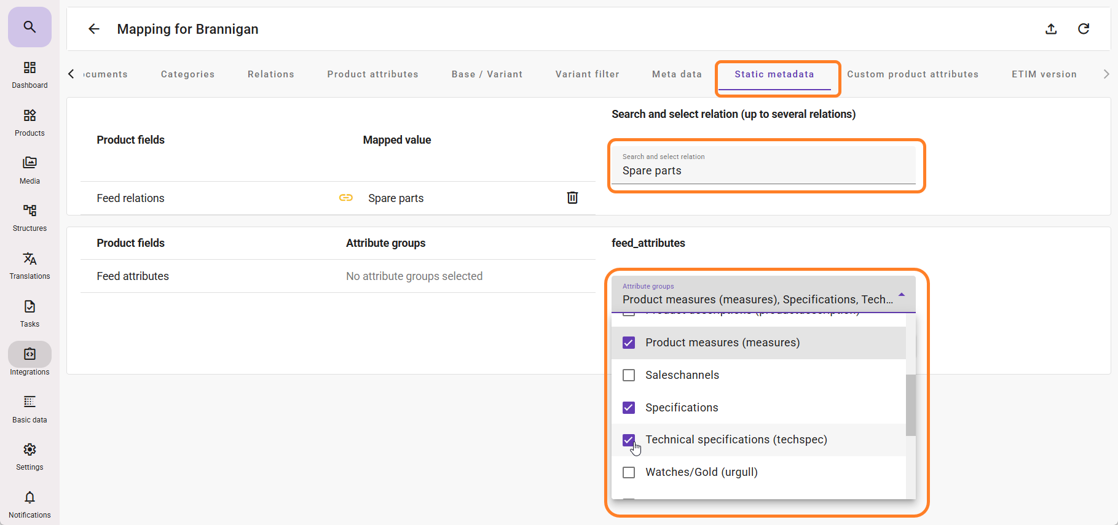Screen dimensions: 1118x525
Task: Enable Watches/Gold (urgull) attribute group
Action: coord(629,472)
